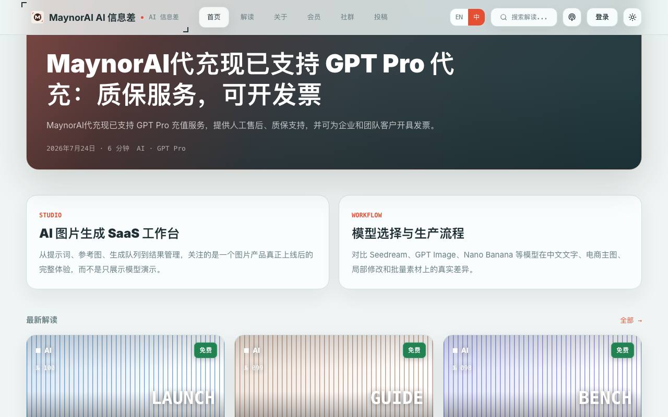Focus the 搜索解读 search field
Image resolution: width=668 pixels, height=417 pixels.
(524, 17)
